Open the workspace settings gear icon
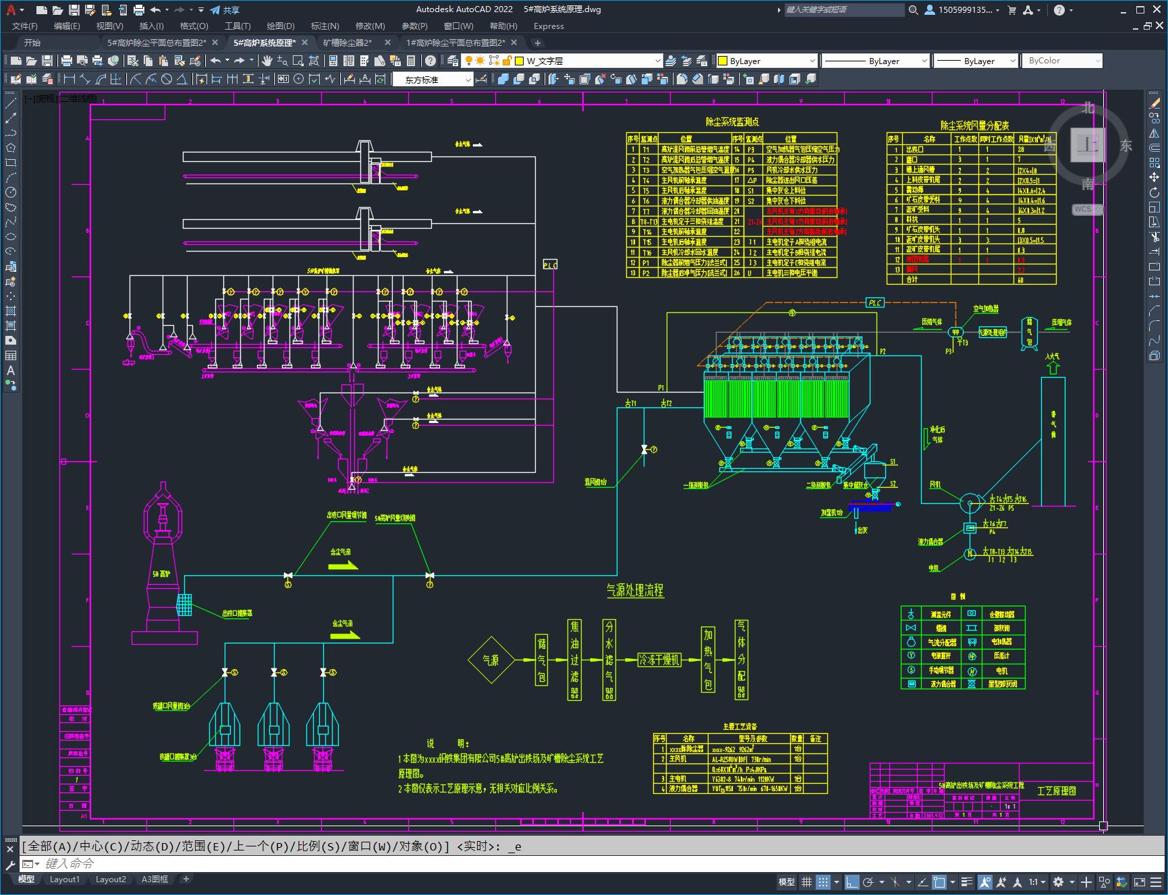This screenshot has height=895, width=1168. click(1059, 882)
